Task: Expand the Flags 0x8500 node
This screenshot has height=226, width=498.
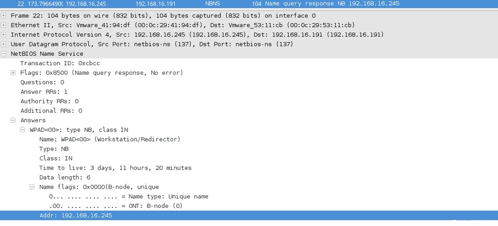Action: click(x=13, y=72)
